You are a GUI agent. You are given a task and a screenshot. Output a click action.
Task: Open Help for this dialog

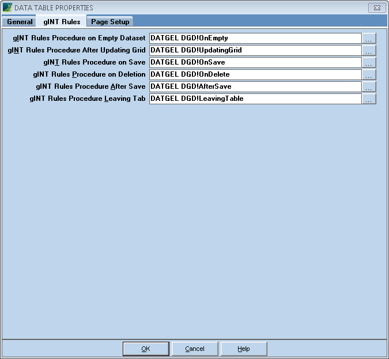(x=244, y=349)
